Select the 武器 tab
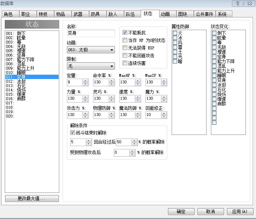The width and height of the screenshot is (256, 219). (80, 14)
